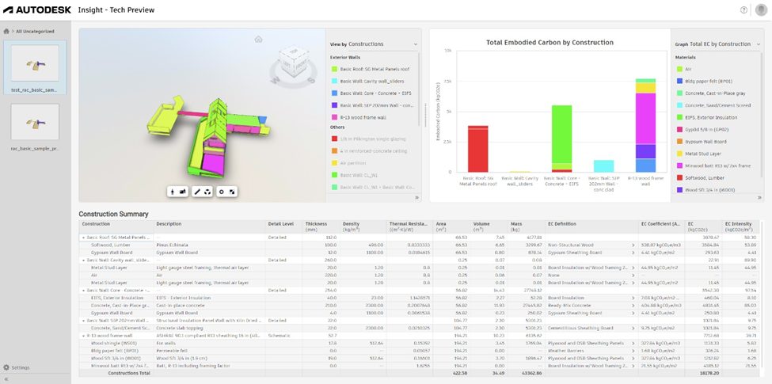The width and height of the screenshot is (772, 384).
Task: Click the R-13 wood frame wall legend swatch
Action: pyautogui.click(x=334, y=117)
